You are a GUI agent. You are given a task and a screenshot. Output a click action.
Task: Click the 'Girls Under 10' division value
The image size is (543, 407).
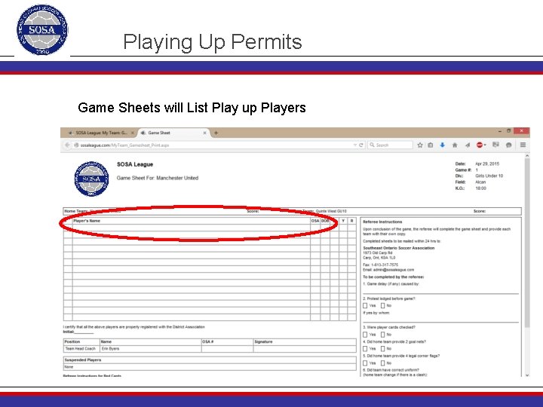(489, 176)
